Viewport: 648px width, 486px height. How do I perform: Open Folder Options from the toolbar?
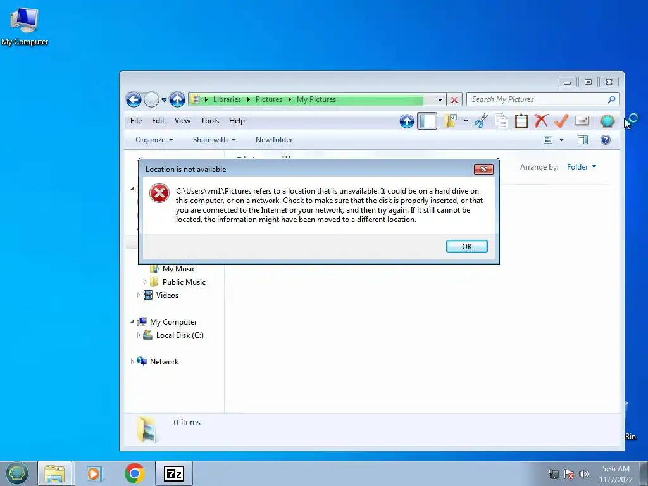[451, 121]
